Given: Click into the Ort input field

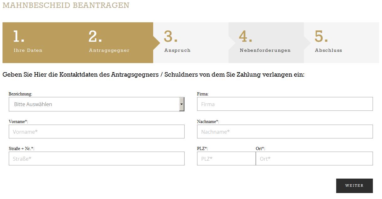Looking at the screenshot, I should pos(314,159).
